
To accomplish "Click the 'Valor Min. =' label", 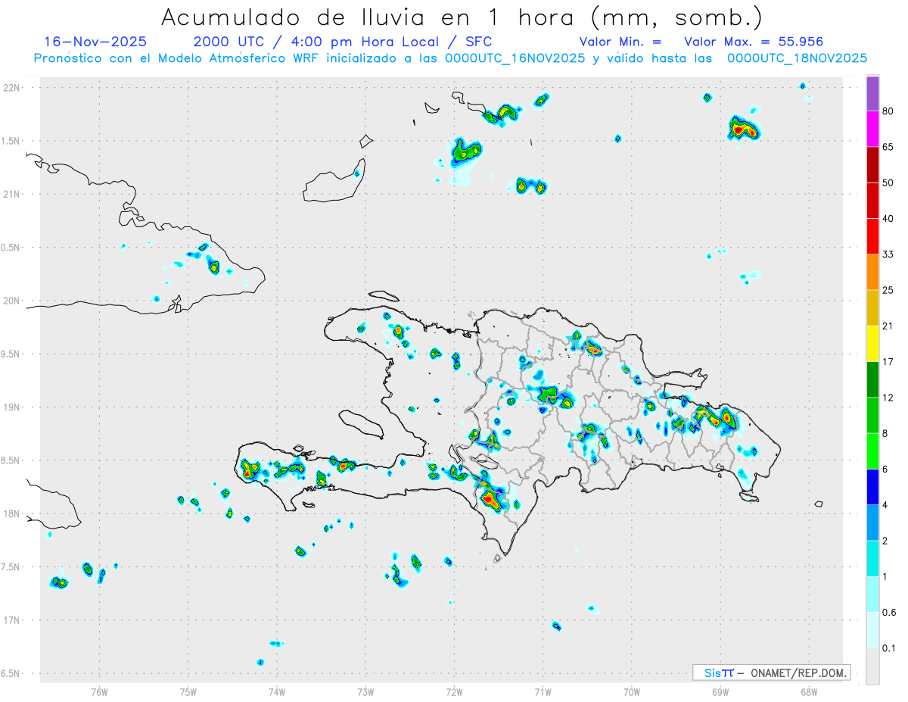I will [620, 42].
